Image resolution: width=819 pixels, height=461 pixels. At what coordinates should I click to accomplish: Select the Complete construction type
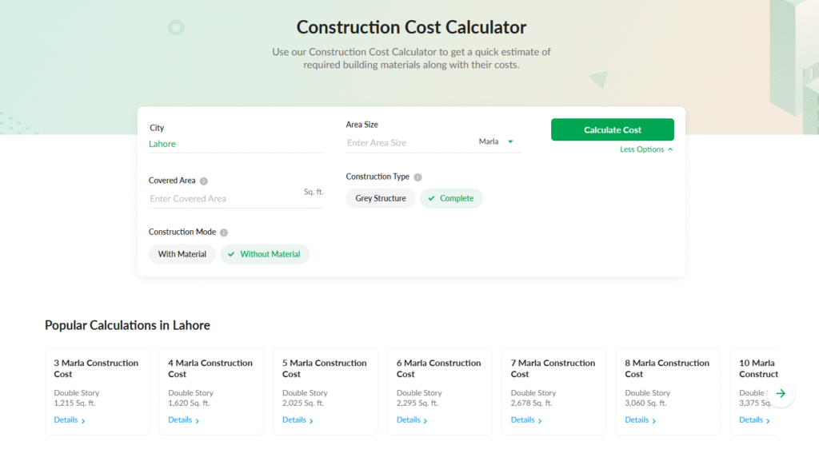point(451,198)
